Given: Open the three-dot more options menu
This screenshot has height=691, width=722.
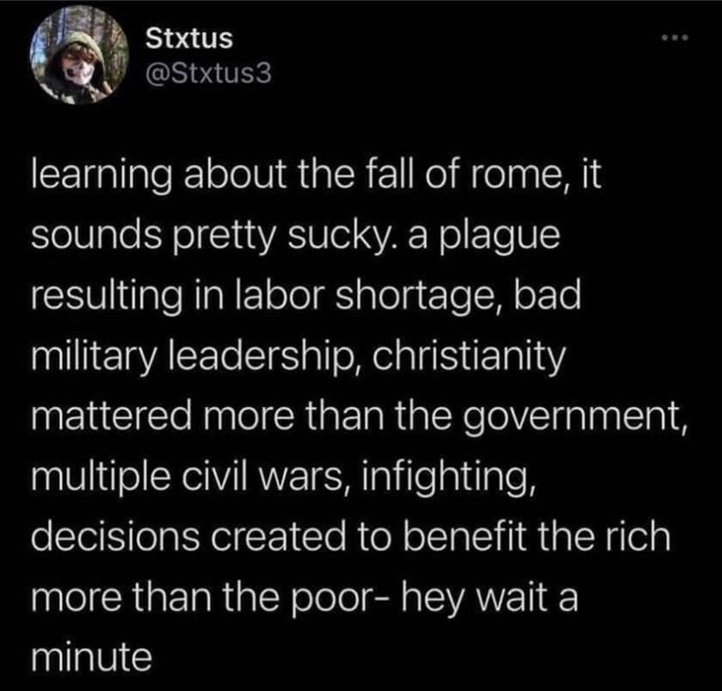Looking at the screenshot, I should tap(674, 38).
